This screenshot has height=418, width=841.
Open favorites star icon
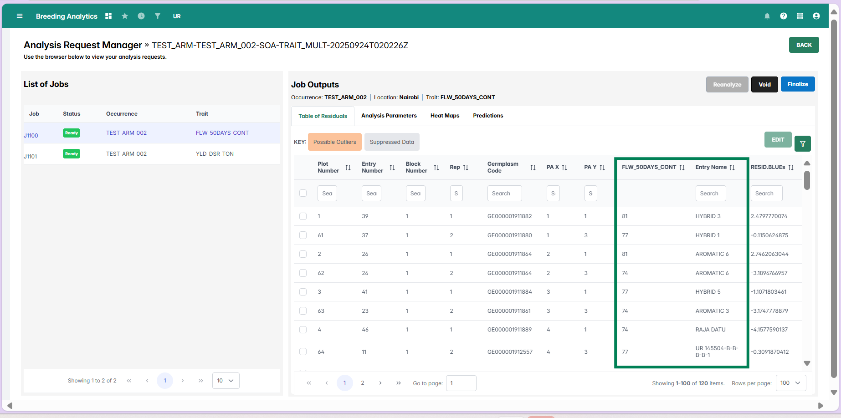point(125,16)
